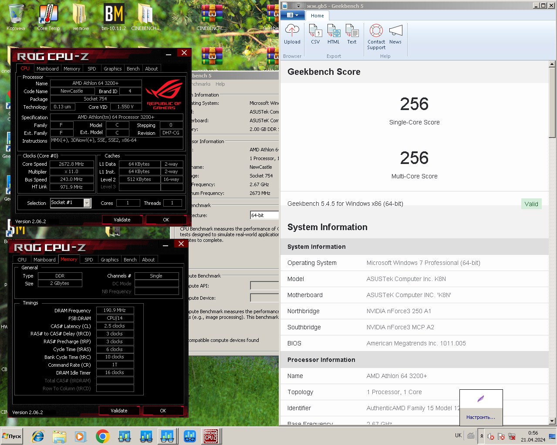This screenshot has height=445, width=557.
Task: Open the мелкие folder on desktop
Action: point(81,18)
